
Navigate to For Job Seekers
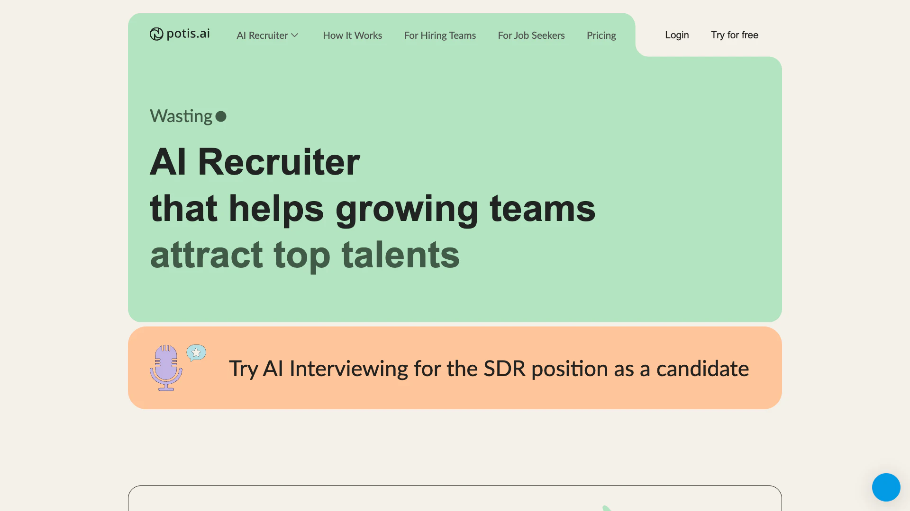(531, 35)
